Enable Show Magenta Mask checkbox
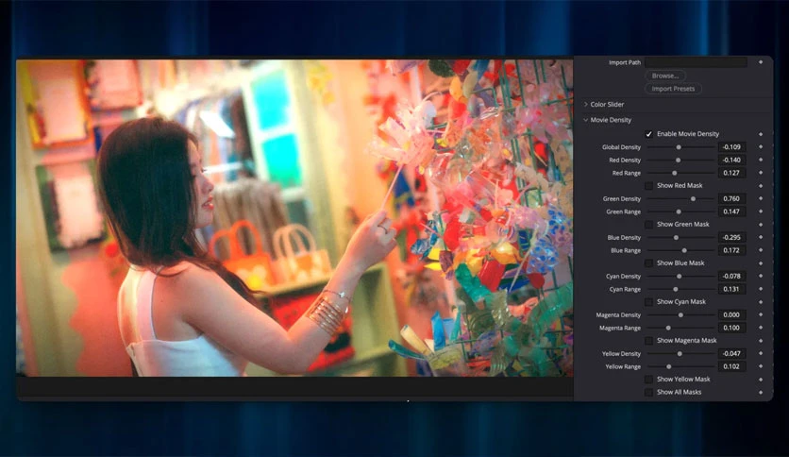 point(648,341)
